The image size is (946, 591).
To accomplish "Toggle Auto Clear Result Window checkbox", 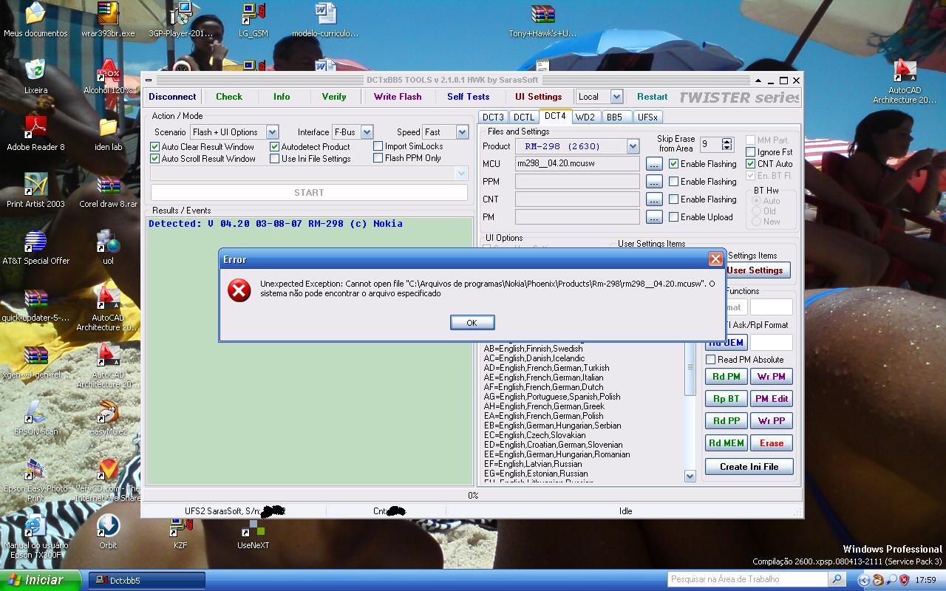I will [155, 147].
